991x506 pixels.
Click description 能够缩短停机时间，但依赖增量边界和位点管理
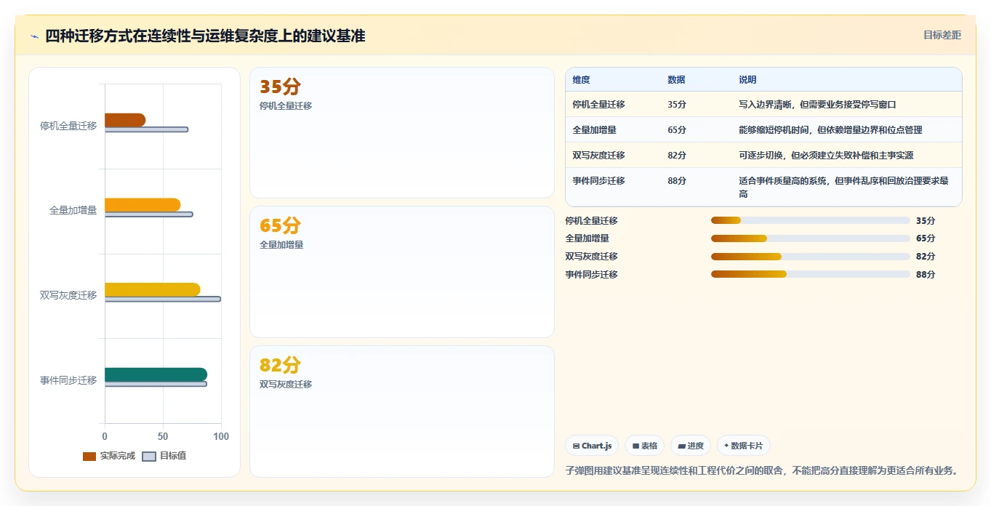[x=830, y=130]
